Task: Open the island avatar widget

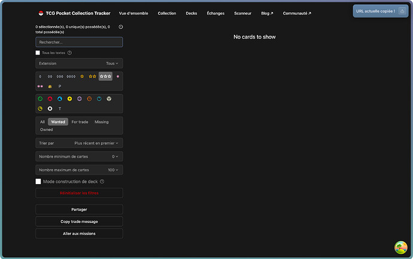Action: coord(400,248)
